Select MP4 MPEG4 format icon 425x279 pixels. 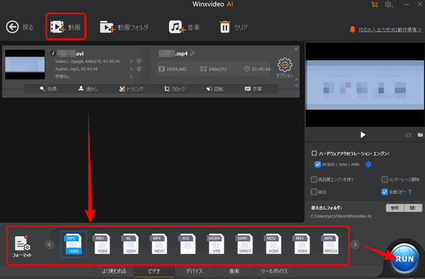coord(331,244)
